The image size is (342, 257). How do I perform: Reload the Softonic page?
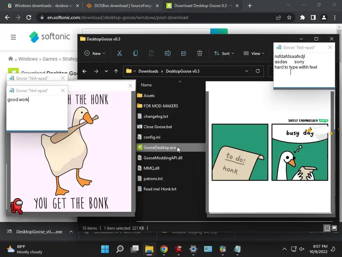click(x=29, y=17)
